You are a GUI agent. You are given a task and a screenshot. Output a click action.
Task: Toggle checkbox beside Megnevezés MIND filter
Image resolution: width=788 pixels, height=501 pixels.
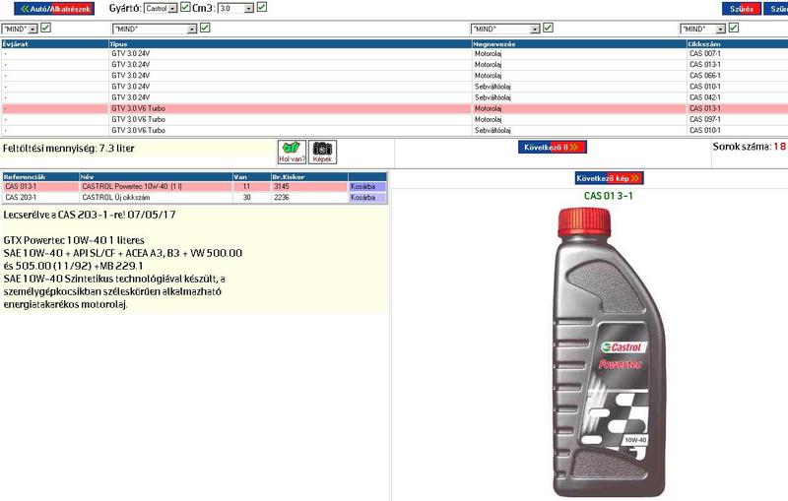549,28
